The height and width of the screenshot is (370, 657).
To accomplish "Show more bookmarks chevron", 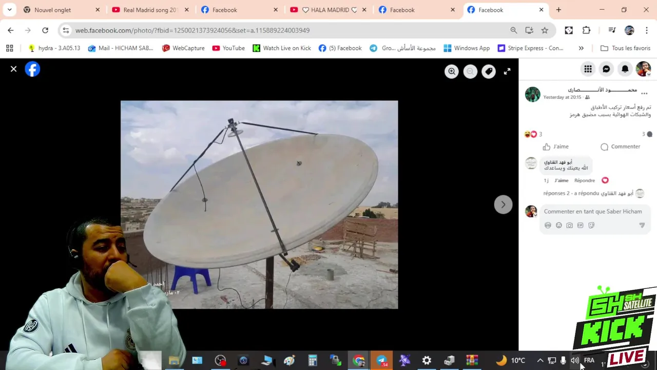I will tap(581, 48).
